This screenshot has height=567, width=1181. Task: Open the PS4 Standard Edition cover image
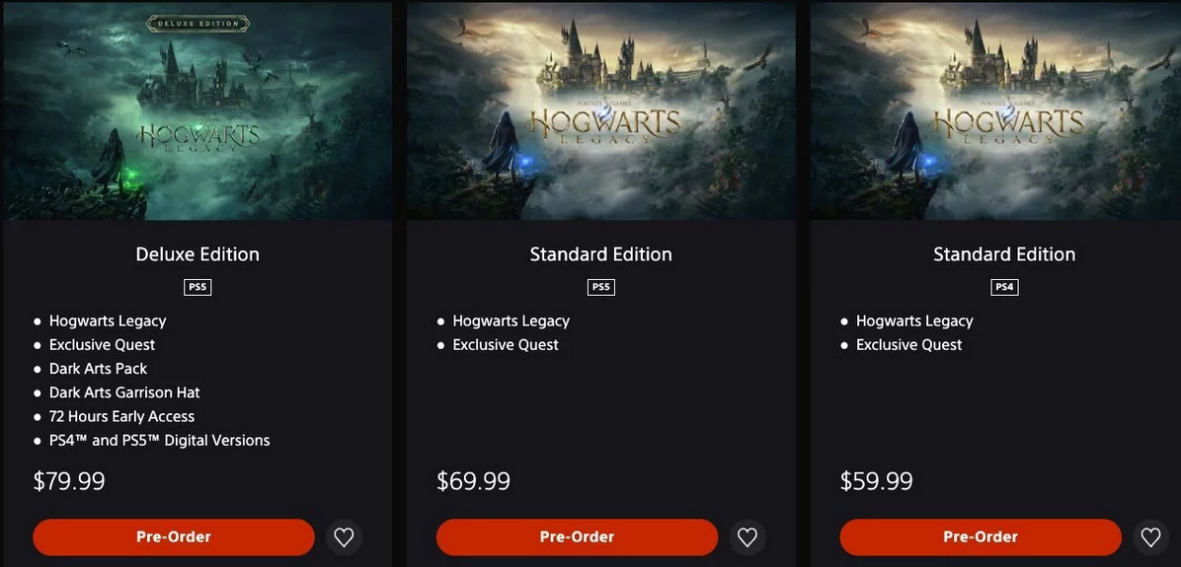pyautogui.click(x=995, y=110)
